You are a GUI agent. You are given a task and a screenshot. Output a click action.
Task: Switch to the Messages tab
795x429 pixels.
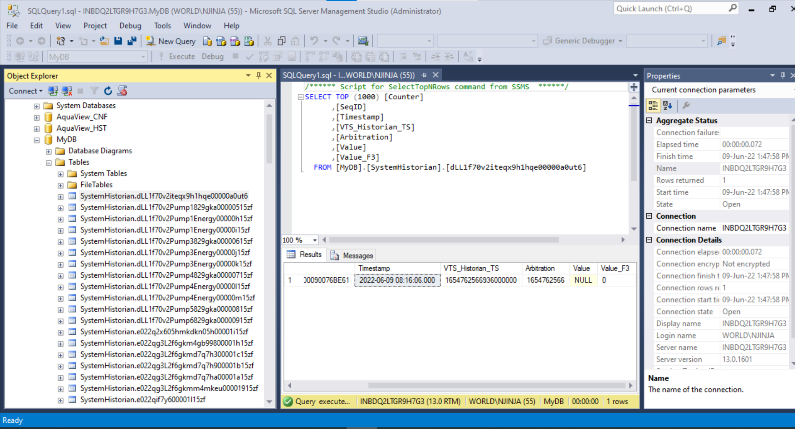click(352, 255)
